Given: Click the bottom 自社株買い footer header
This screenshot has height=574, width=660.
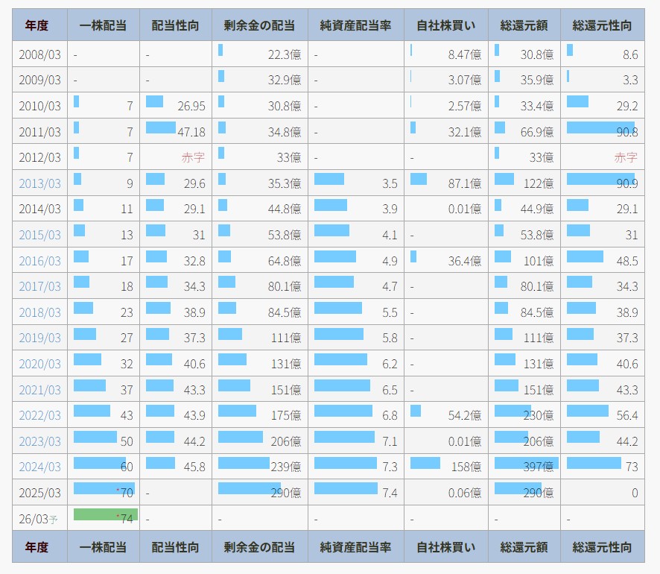Looking at the screenshot, I should coord(445,547).
